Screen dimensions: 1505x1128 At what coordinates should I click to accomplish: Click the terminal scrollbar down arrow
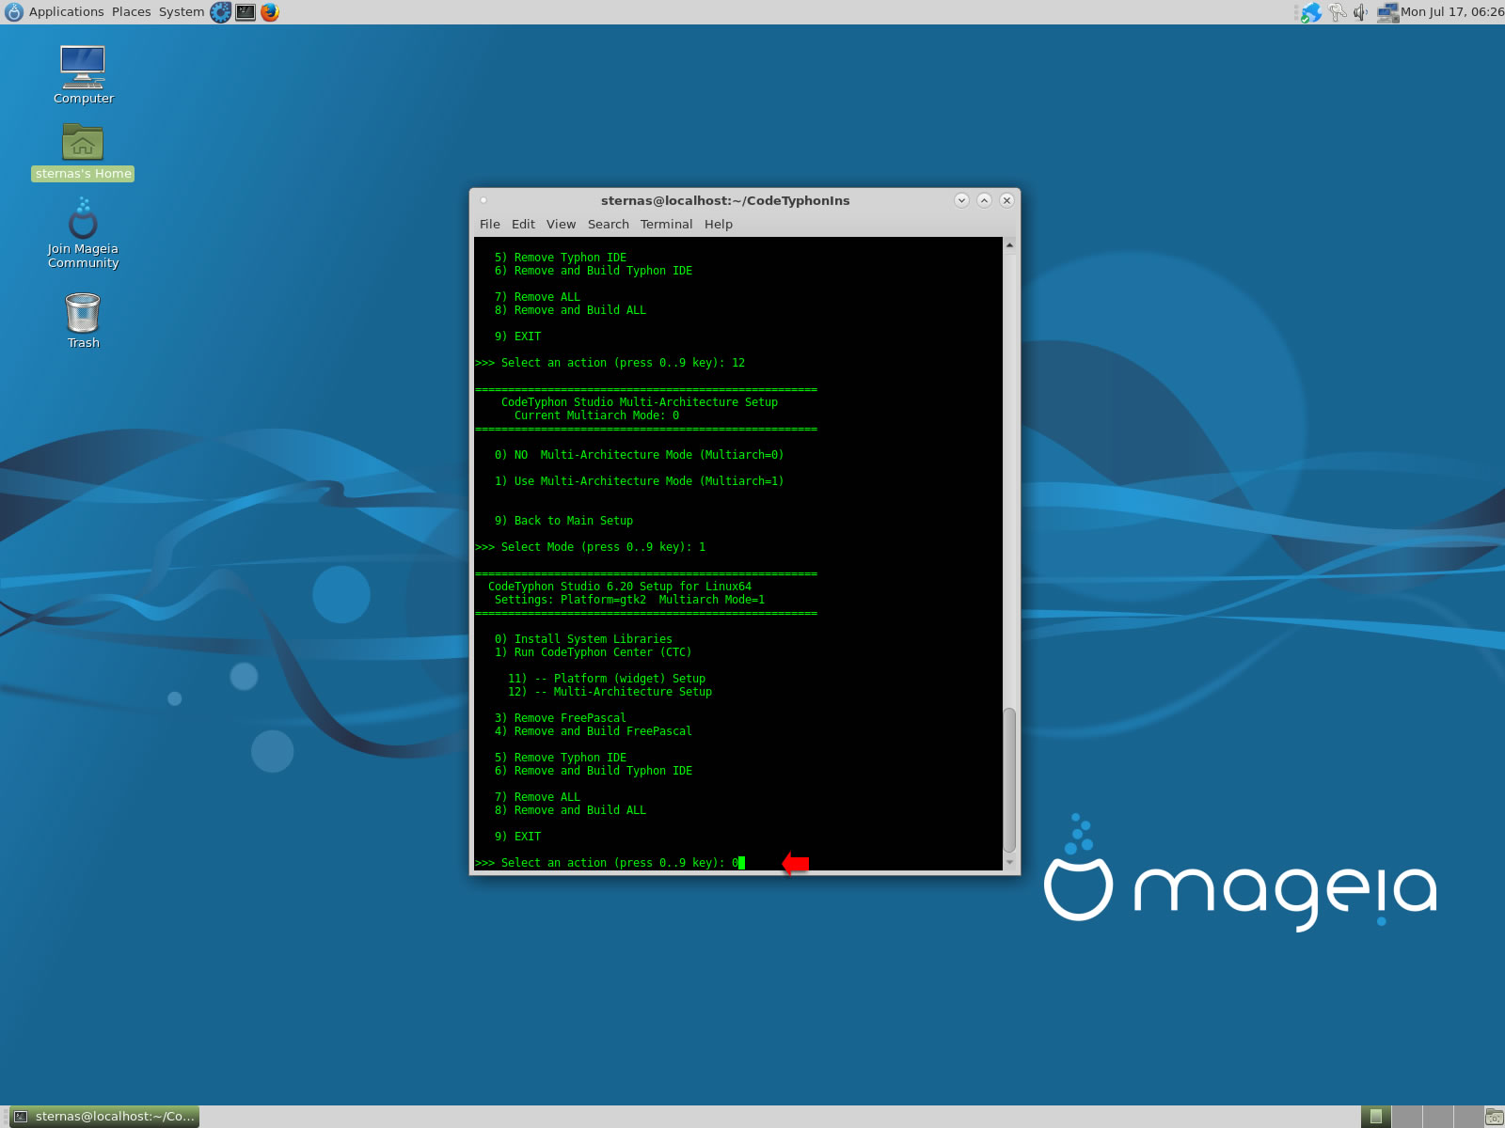[1009, 862]
